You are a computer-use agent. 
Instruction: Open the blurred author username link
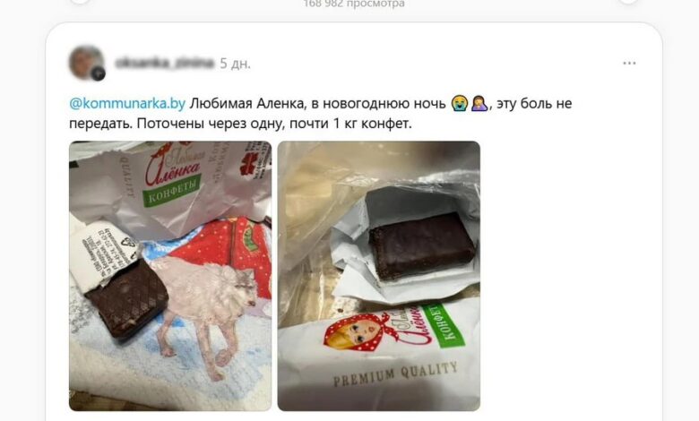pos(164,64)
